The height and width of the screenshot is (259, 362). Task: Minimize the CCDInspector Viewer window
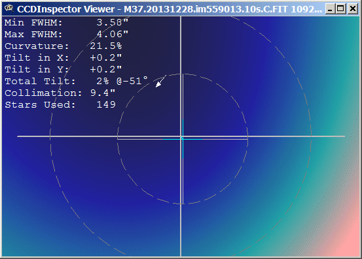tap(330, 9)
